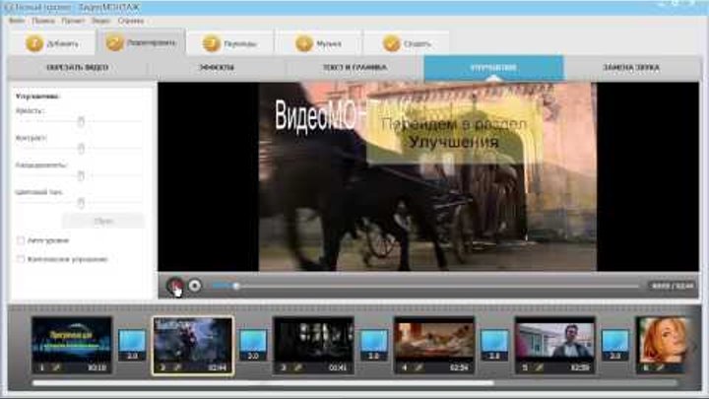Screen dimensions: 709x399
Task: Click pencil edit icon on clip 4
Action: [419, 367]
